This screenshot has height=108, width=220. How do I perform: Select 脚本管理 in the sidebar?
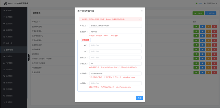(13, 50)
